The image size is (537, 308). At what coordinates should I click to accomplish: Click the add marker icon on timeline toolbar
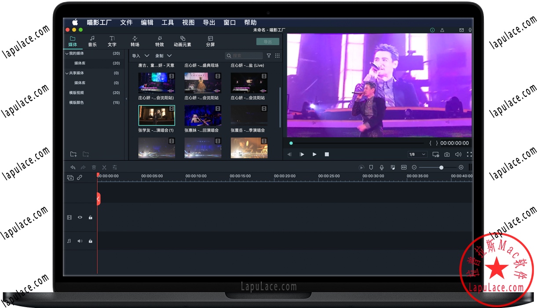point(371,167)
